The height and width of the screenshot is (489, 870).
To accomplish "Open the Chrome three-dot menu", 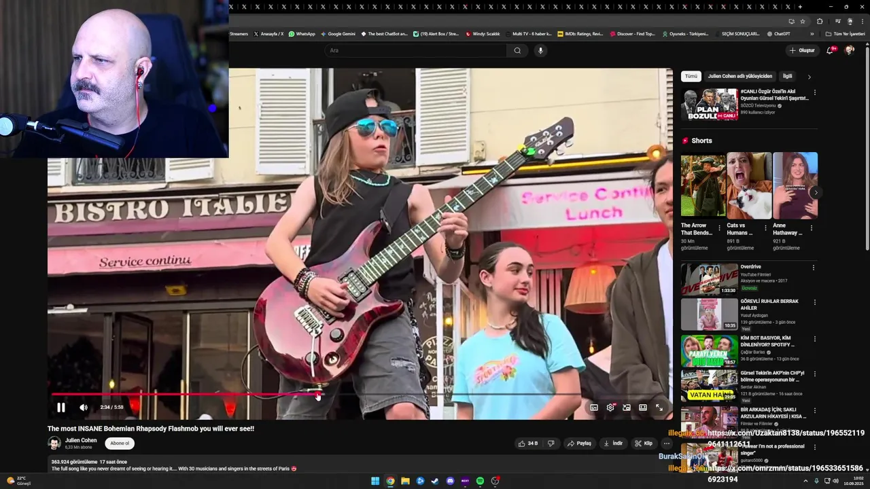I will [862, 21].
